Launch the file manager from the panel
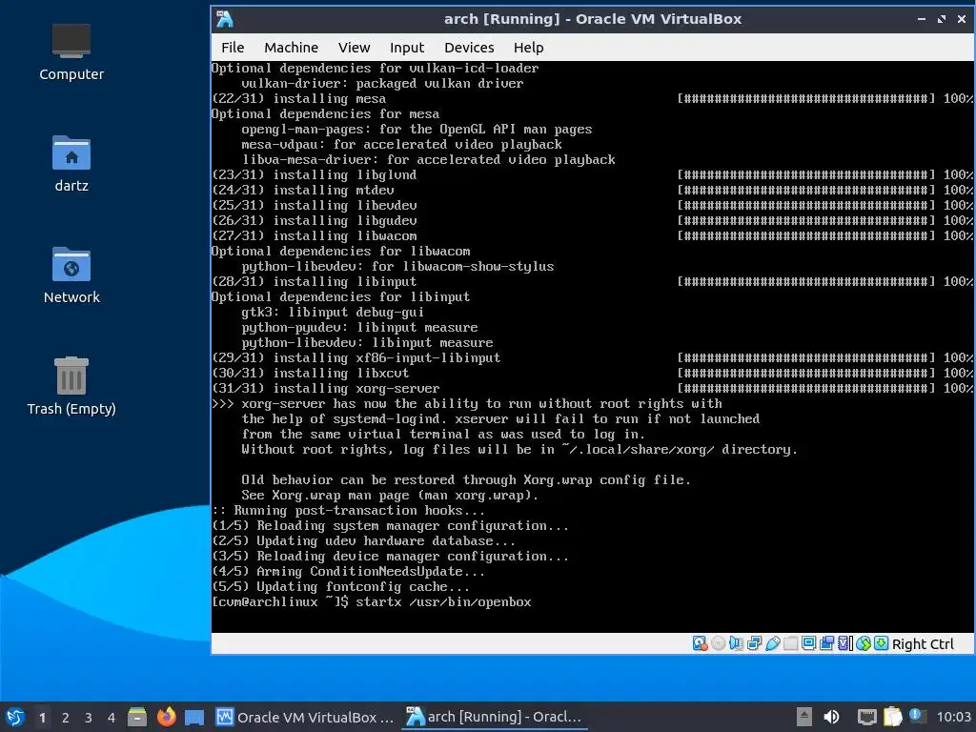Image resolution: width=976 pixels, height=732 pixels. click(x=137, y=717)
